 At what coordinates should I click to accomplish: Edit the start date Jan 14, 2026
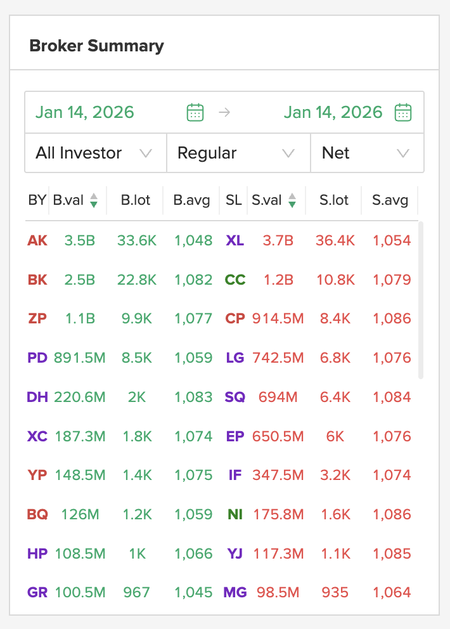coord(85,113)
